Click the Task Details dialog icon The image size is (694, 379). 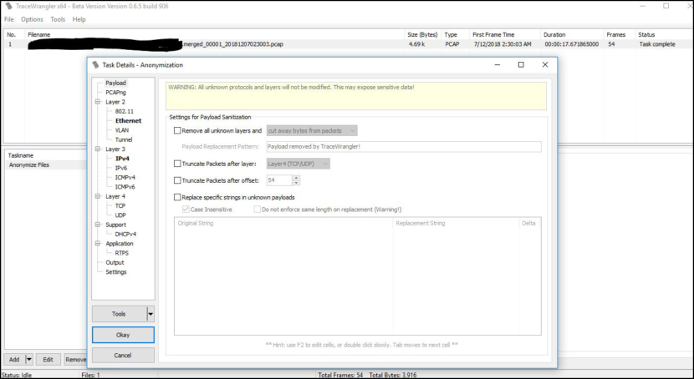tap(95, 64)
